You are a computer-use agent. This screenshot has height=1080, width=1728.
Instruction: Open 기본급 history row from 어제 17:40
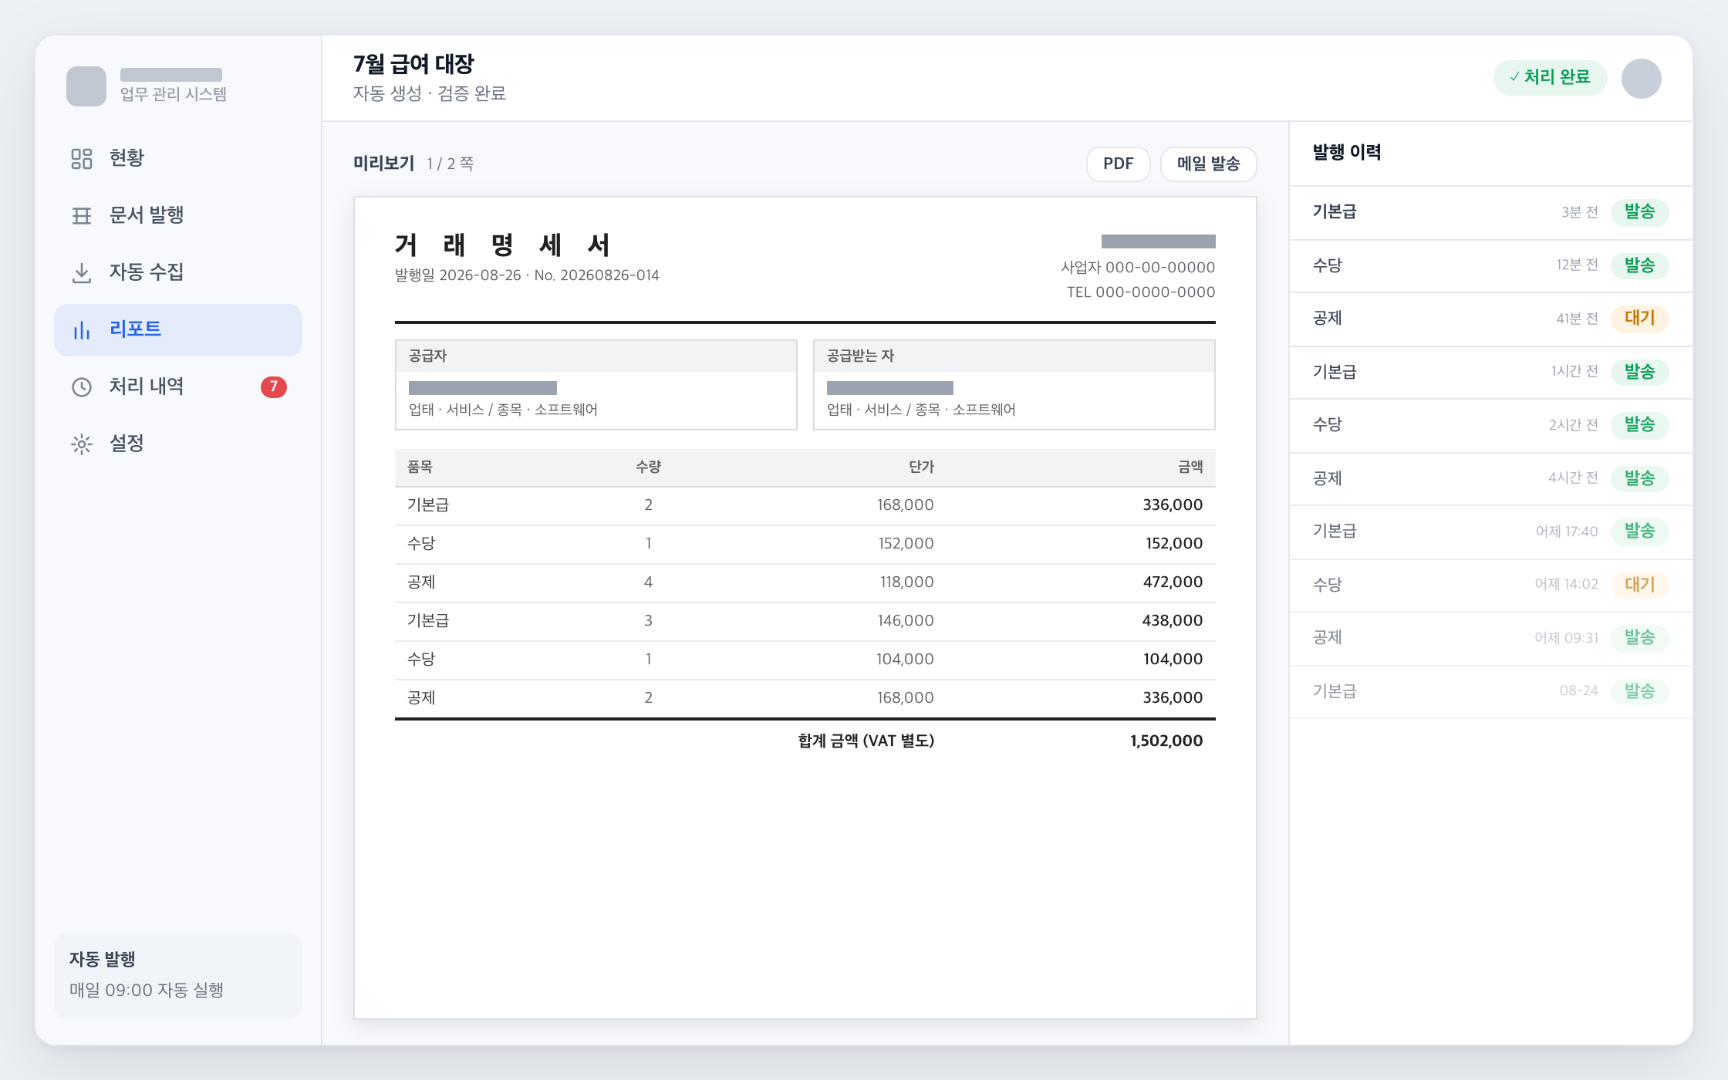click(1491, 532)
